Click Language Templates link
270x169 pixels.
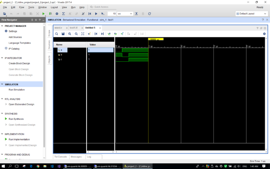[20, 43]
